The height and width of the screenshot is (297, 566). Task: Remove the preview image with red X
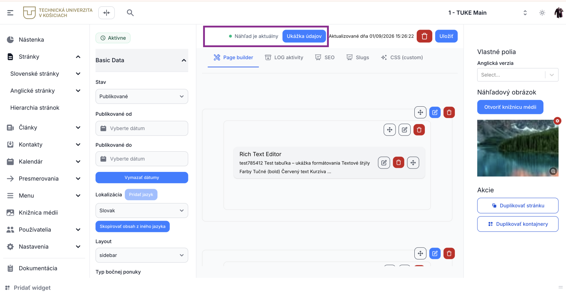point(558,121)
